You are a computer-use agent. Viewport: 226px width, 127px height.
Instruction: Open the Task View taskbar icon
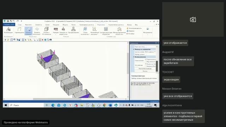[47, 105]
